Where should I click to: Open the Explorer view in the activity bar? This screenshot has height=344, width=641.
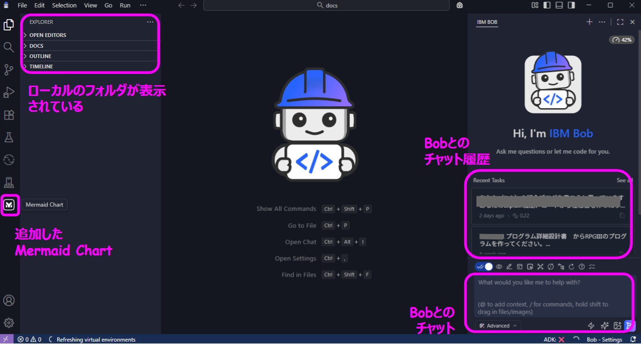[x=8, y=25]
